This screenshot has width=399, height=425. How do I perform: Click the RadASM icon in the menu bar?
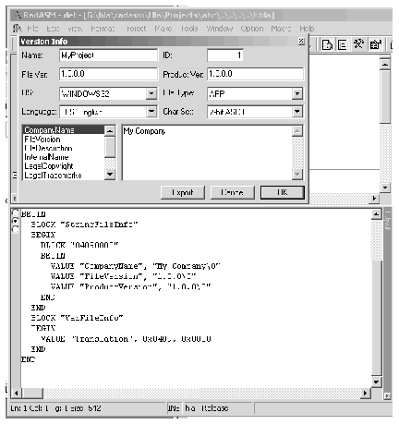[18, 29]
